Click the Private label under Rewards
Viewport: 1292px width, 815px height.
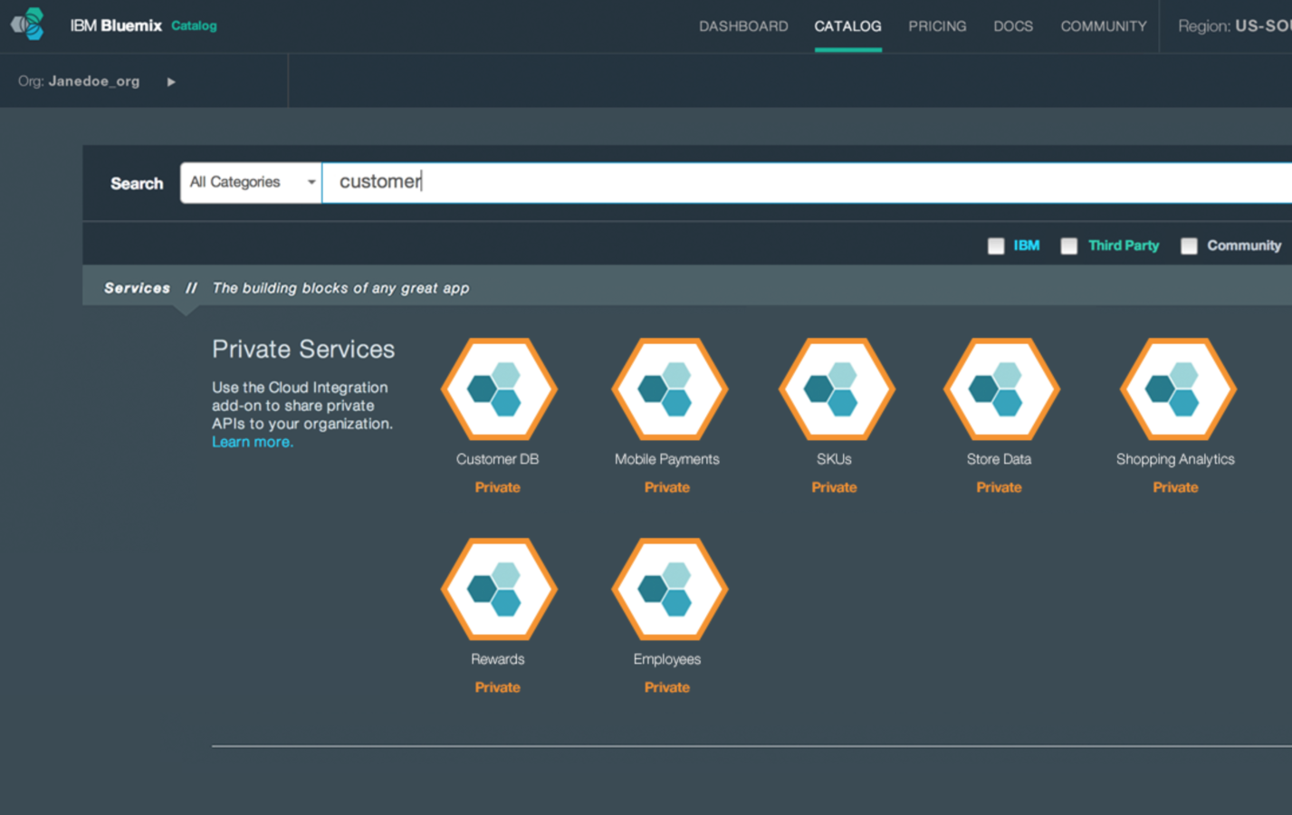[x=497, y=687]
